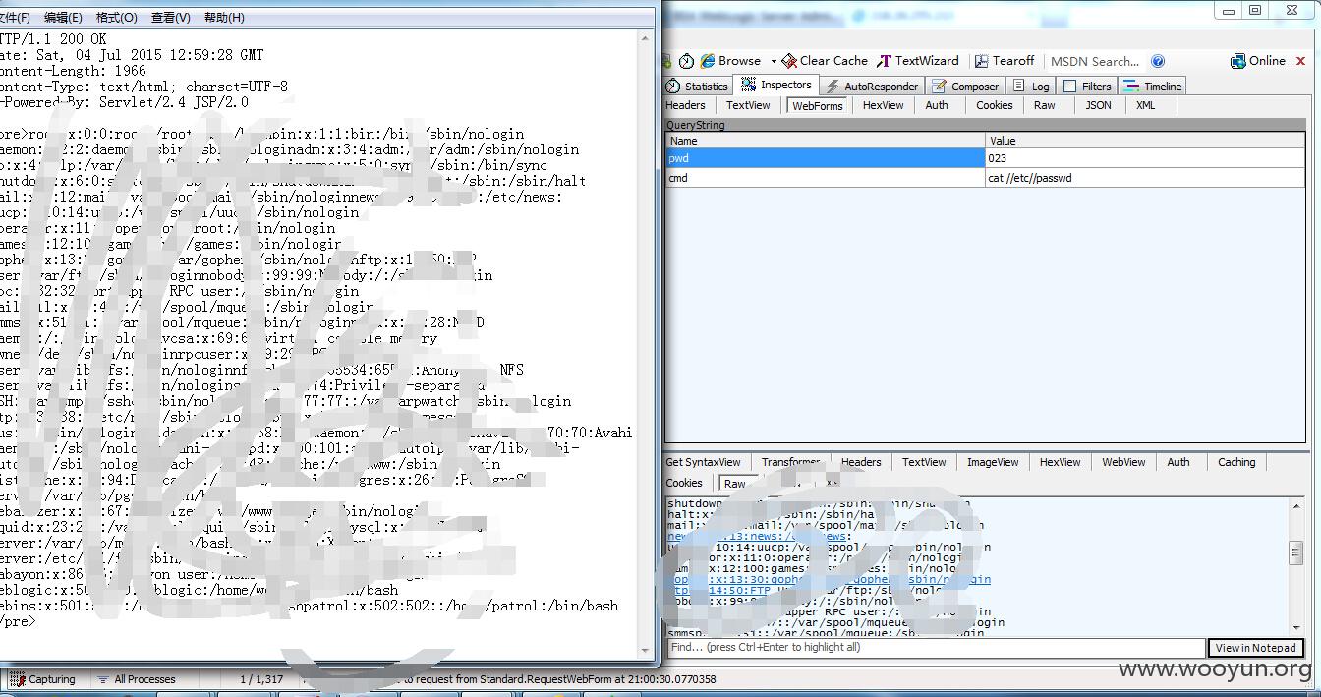Click View in Notepad button

pyautogui.click(x=1255, y=648)
